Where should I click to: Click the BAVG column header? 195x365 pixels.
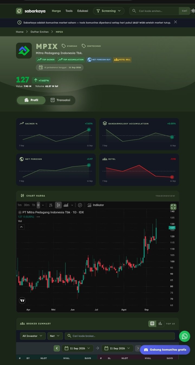88,358
